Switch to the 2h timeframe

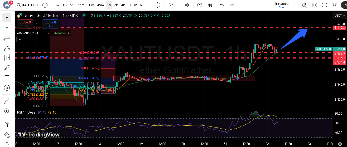(x=116, y=5)
